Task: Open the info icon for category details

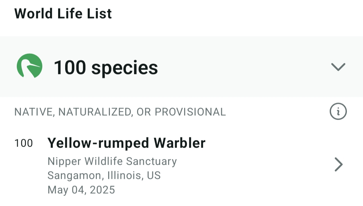Action: pyautogui.click(x=338, y=112)
